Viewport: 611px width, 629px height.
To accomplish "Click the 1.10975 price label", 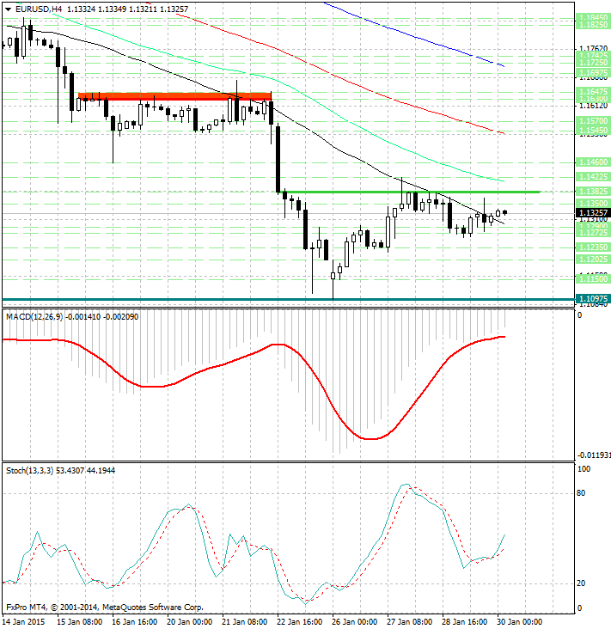I will (593, 299).
